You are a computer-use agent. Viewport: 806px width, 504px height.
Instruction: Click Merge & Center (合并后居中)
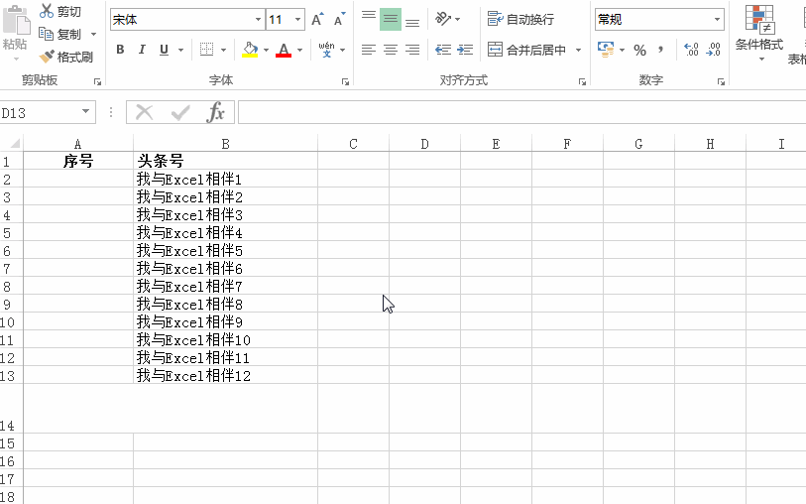click(x=526, y=50)
